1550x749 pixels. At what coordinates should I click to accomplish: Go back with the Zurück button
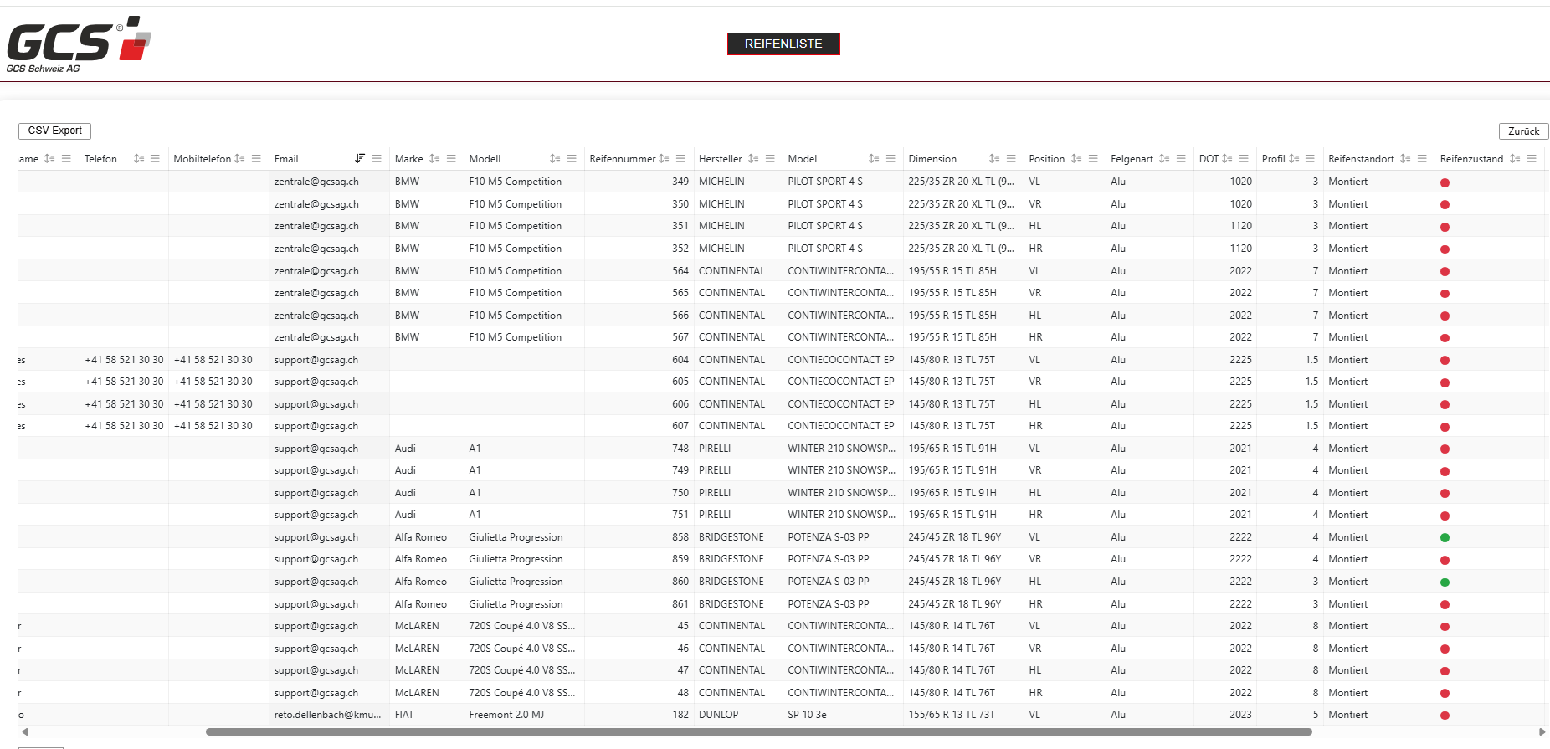(x=1523, y=131)
